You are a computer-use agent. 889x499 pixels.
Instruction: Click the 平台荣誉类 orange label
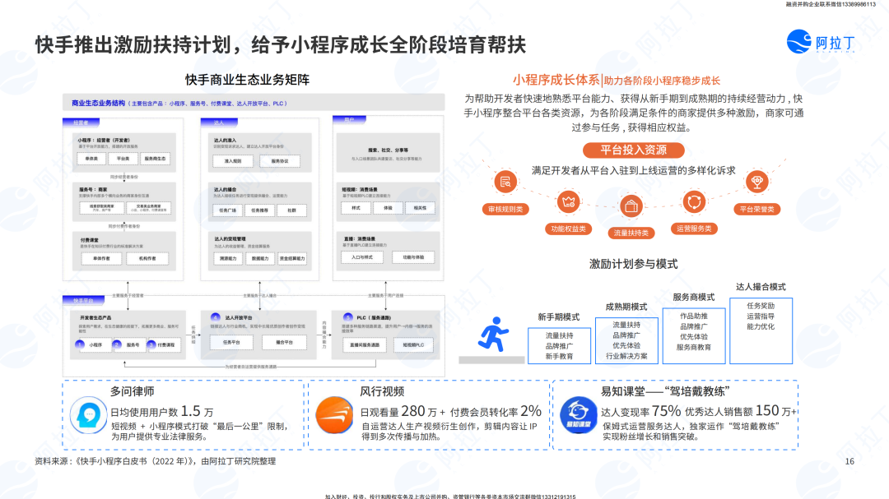(756, 209)
